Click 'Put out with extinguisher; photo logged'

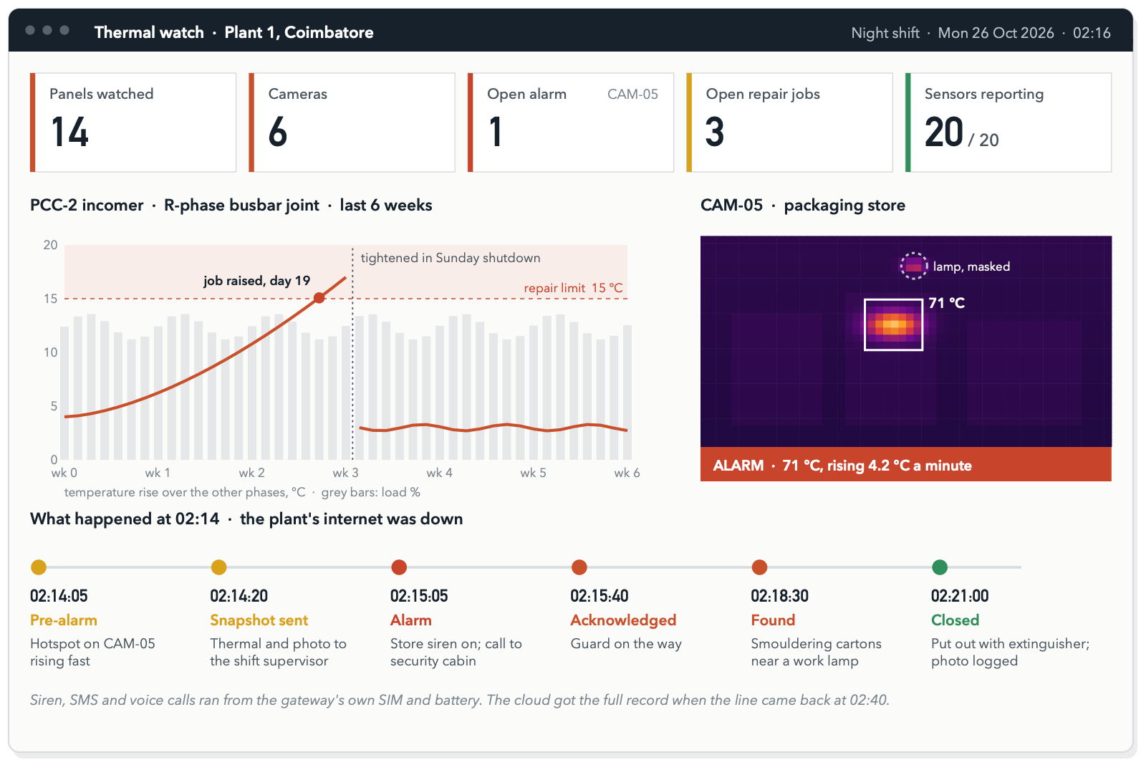click(1010, 653)
